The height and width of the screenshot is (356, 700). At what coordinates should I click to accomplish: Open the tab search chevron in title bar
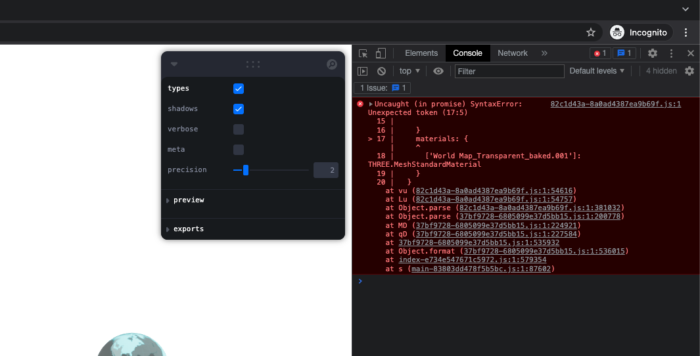click(x=686, y=9)
